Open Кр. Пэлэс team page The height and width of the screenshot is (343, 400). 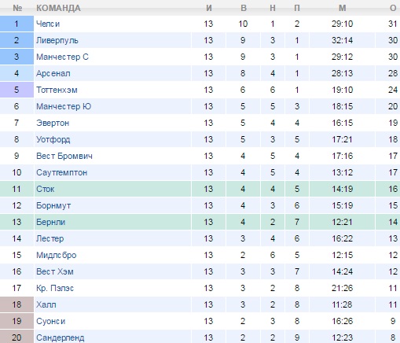[55, 288]
